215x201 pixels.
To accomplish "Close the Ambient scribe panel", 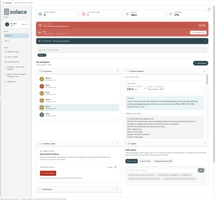I will [x=117, y=143].
